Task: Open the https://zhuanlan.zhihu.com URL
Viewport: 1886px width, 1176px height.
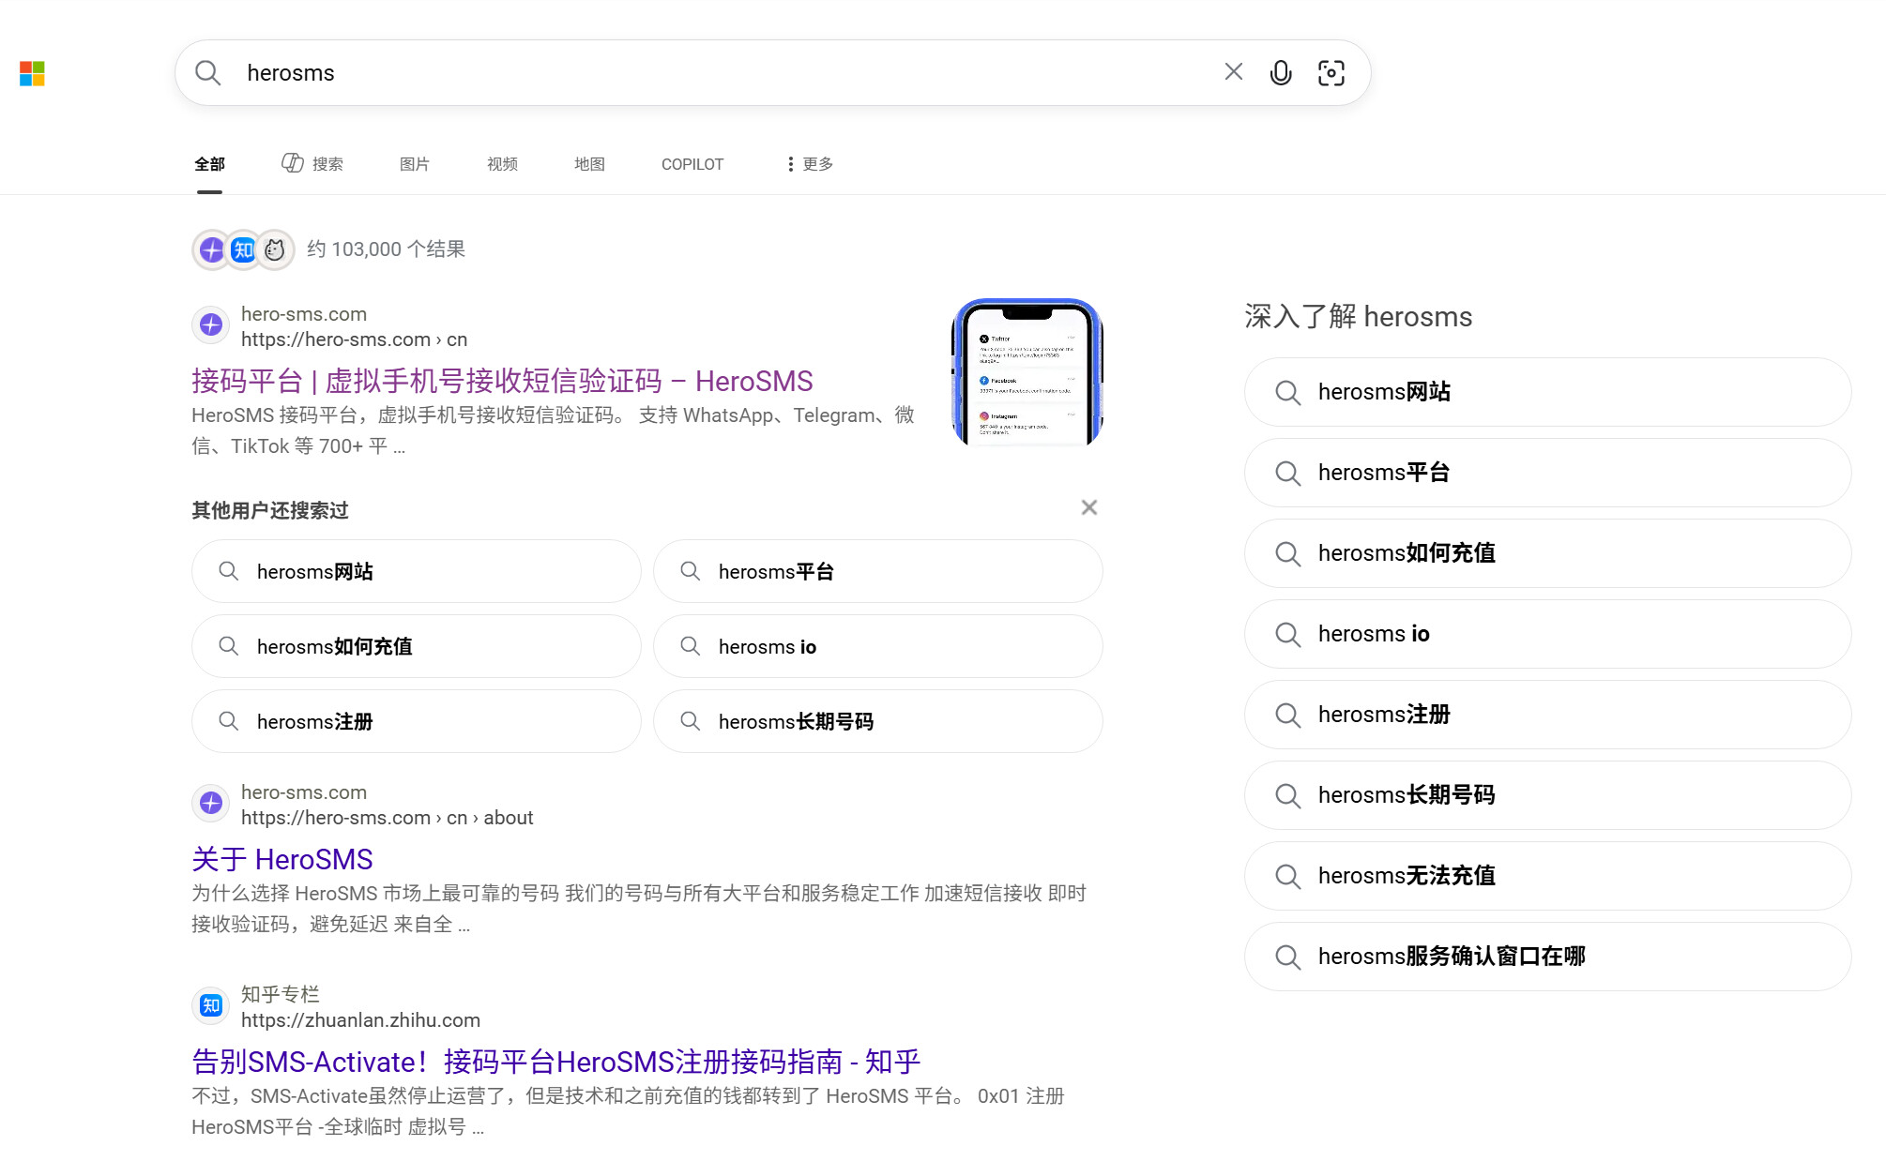Action: pos(360,1020)
